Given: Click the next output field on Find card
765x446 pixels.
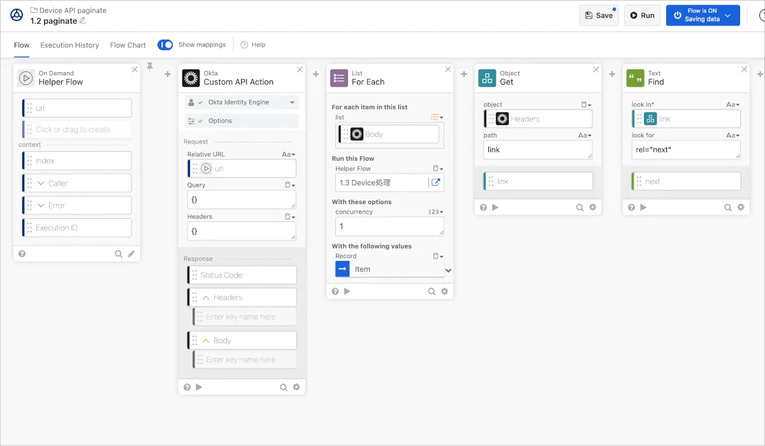Looking at the screenshot, I should [687, 181].
